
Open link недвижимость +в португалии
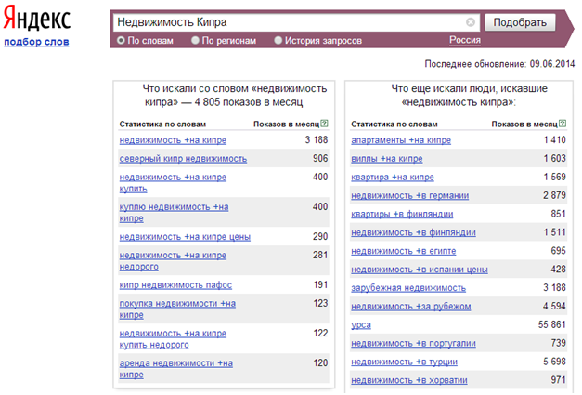click(x=413, y=343)
